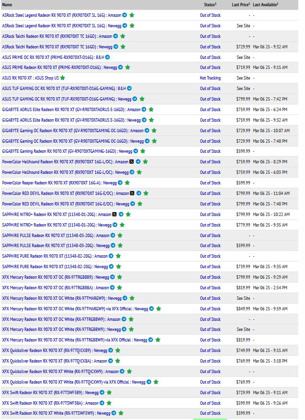305x420 pixels.
Task: Open ASRock Steel Legend RX 9070 XT Amazon link
Action: pyautogui.click(x=62, y=15)
